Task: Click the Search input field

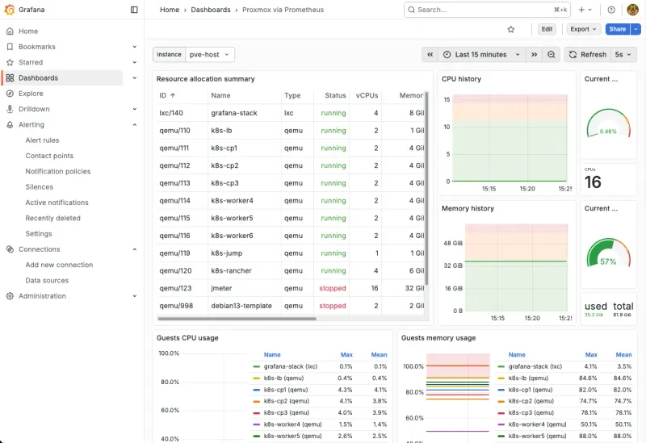Action: click(487, 10)
